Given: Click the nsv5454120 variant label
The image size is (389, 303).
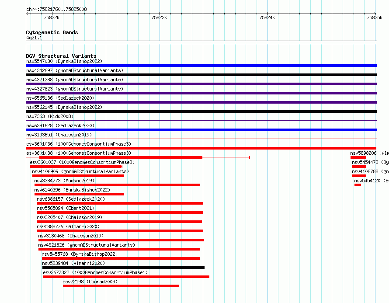Looking at the screenshot, I should 372,181.
